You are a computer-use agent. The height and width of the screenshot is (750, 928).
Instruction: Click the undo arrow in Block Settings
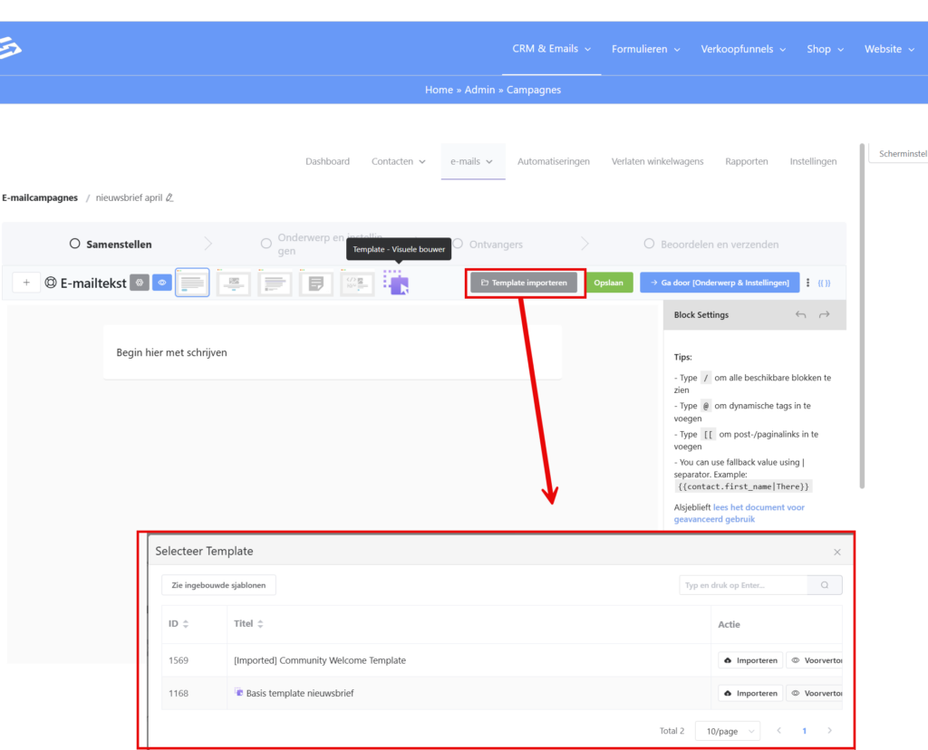(800, 314)
